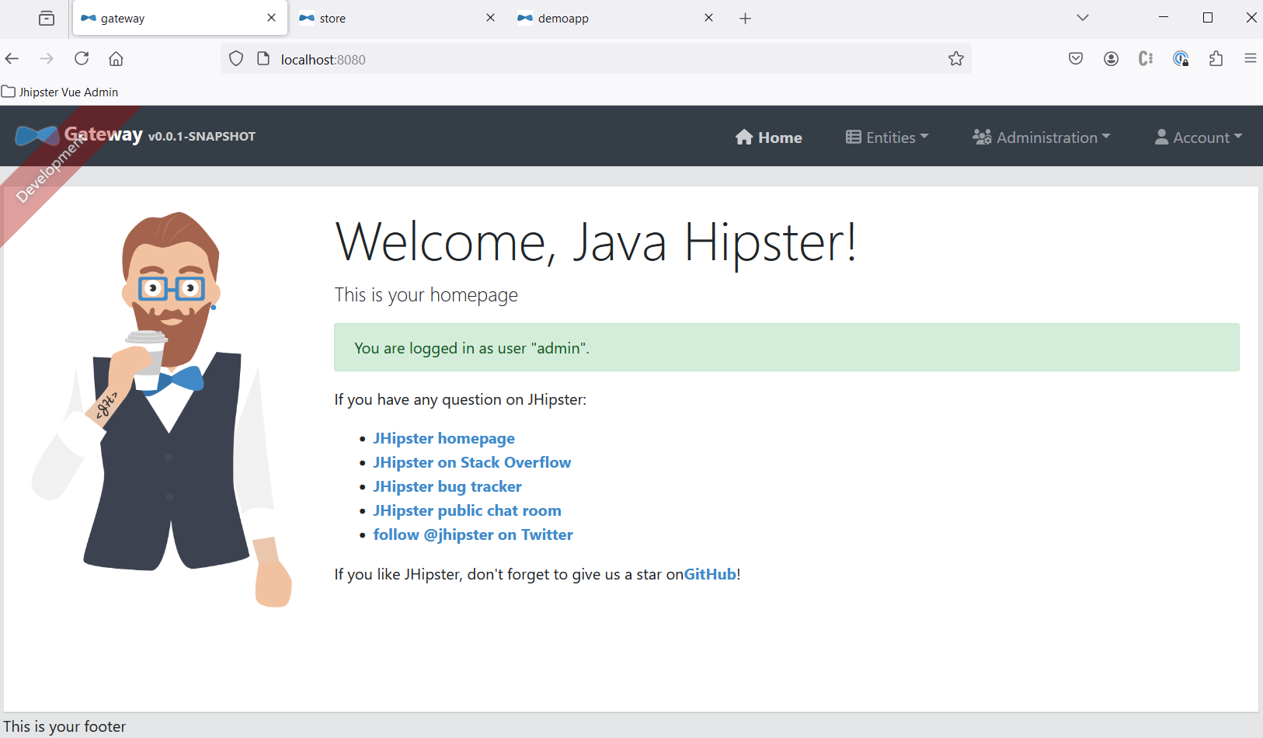This screenshot has height=738, width=1263.
Task: Open the GitHub link
Action: click(710, 574)
